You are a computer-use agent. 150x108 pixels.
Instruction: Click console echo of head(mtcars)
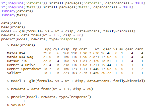click(x=21, y=45)
